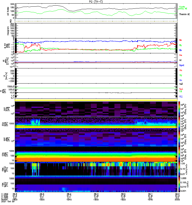Select the red "Bz" legend label
The image size is (192, 205).
coord(180,40)
